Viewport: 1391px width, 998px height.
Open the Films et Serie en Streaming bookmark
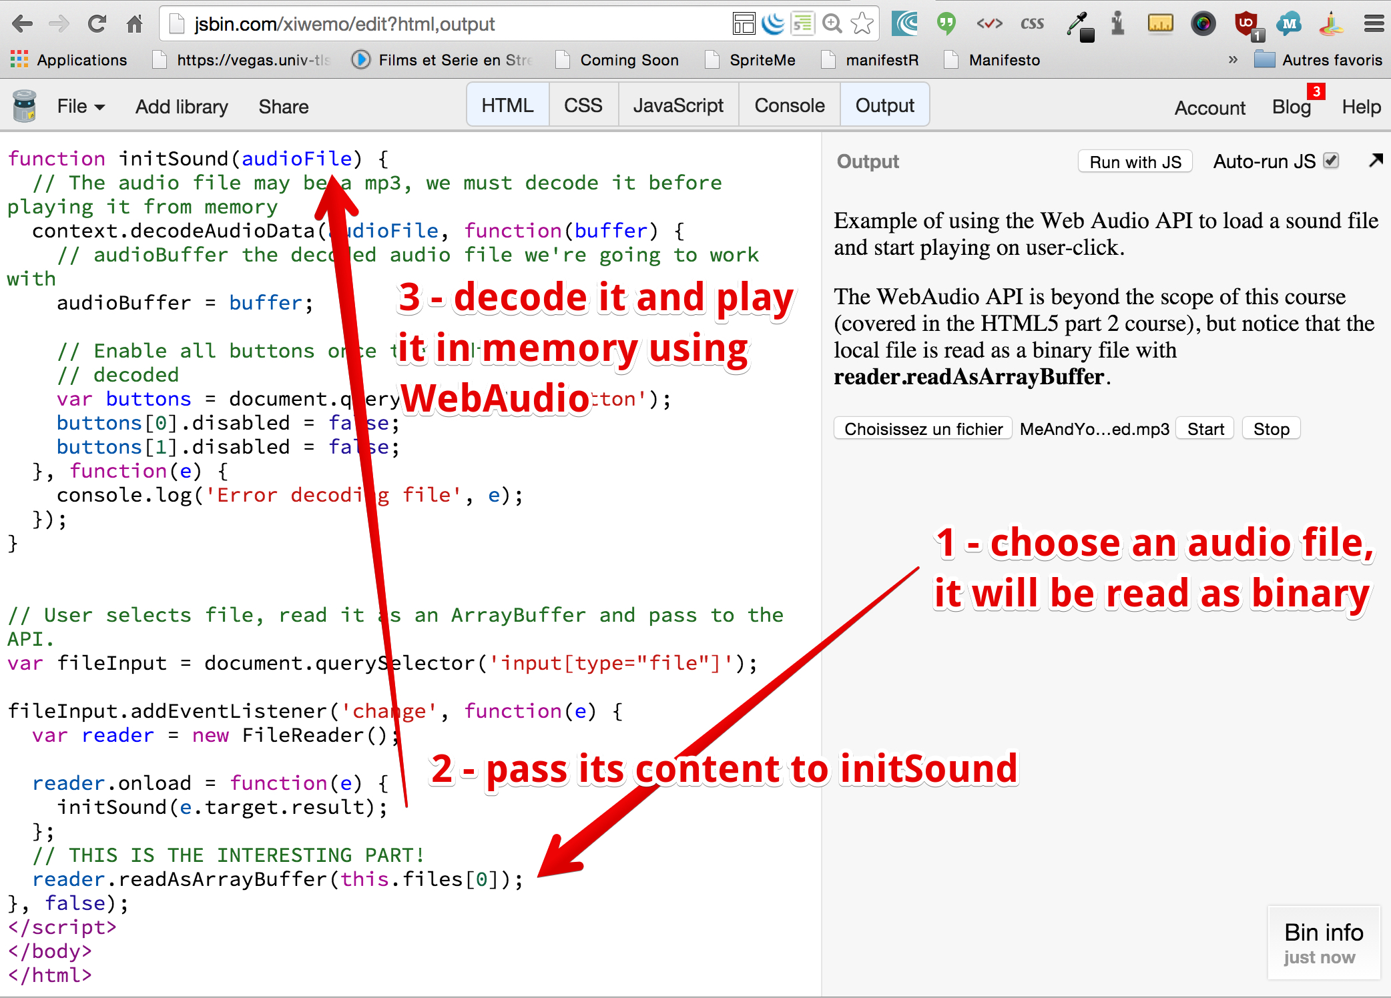tap(442, 59)
